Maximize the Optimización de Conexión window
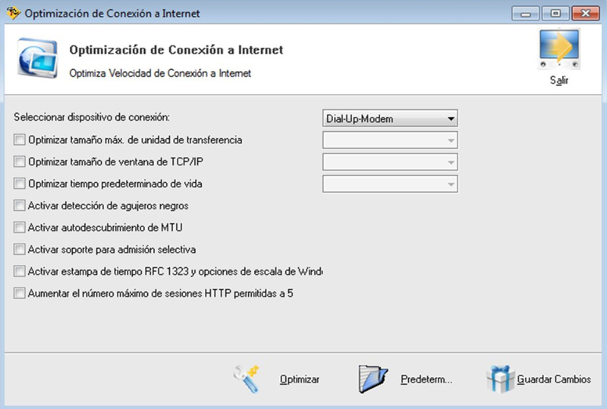 pyautogui.click(x=555, y=14)
